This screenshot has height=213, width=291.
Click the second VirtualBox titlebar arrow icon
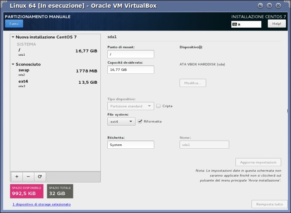pos(269,6)
